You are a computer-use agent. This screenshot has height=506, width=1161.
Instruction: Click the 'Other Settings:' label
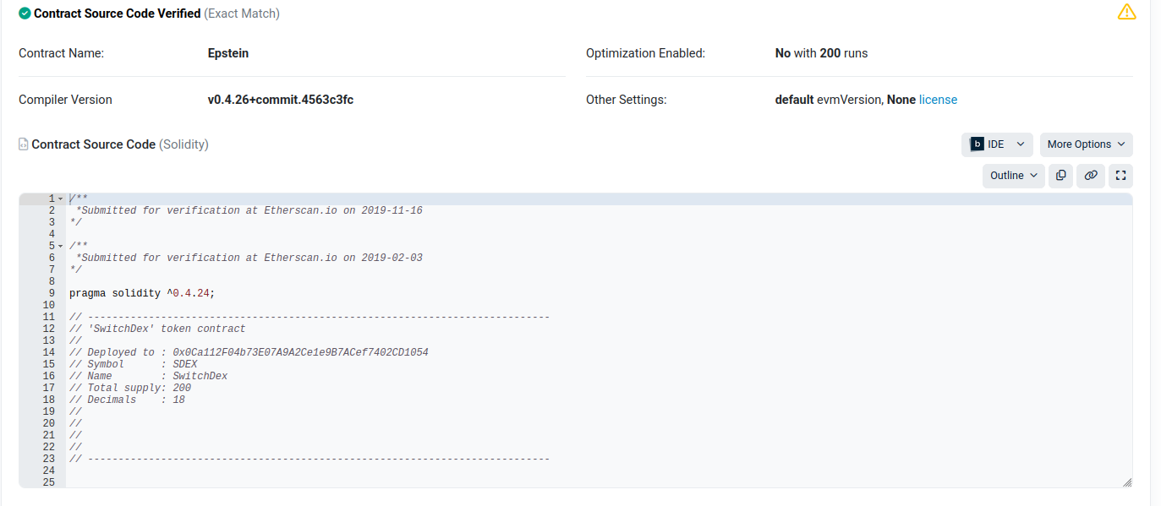point(627,100)
